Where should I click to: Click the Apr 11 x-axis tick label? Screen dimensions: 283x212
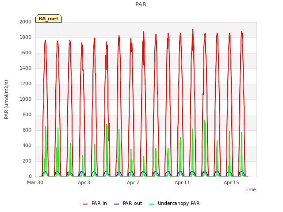(x=182, y=182)
